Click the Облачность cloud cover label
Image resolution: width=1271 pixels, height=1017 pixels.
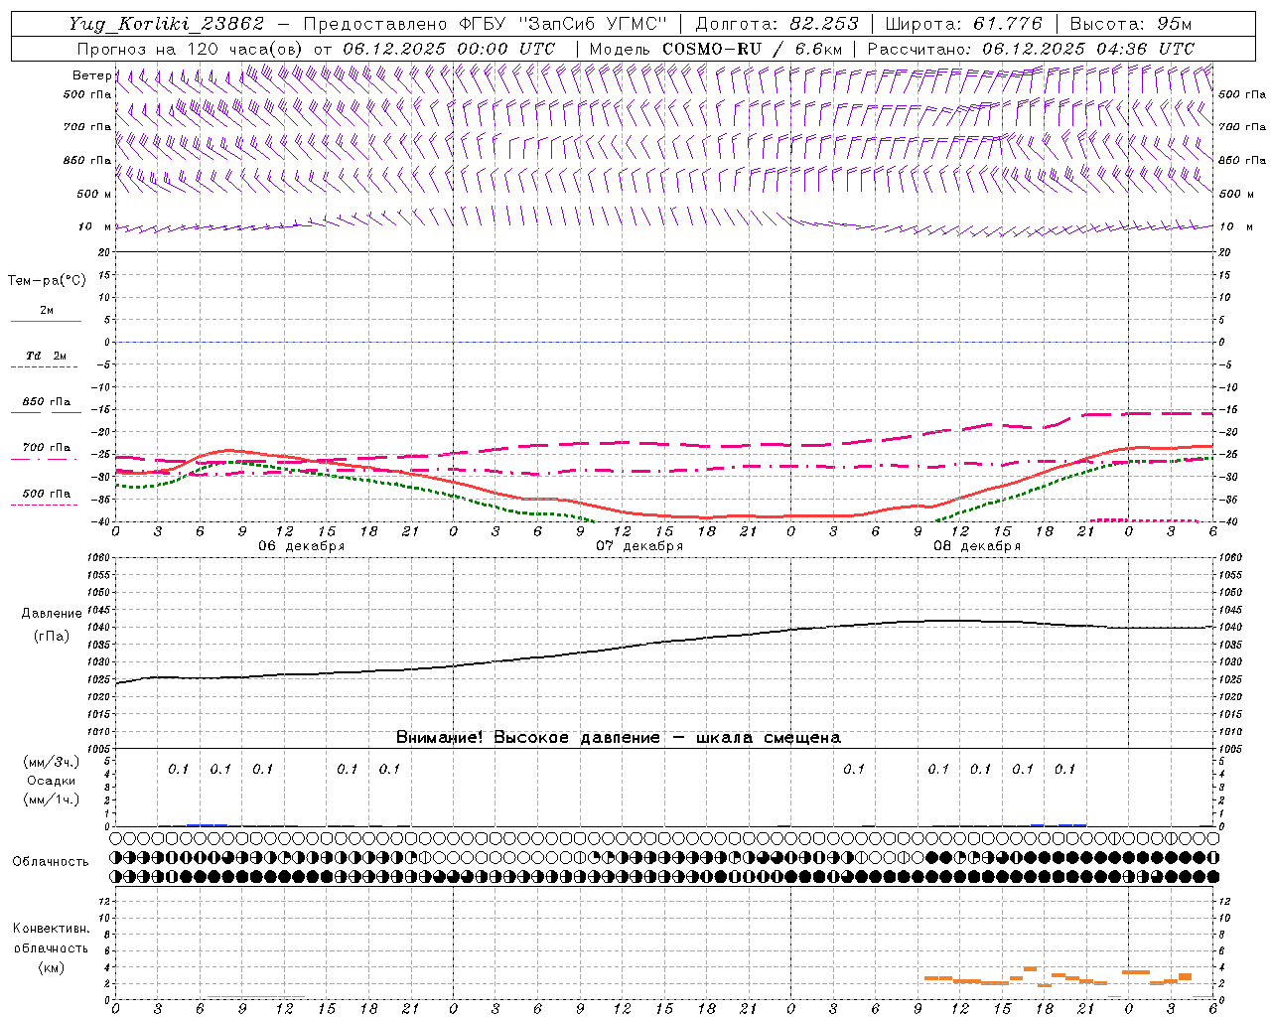[51, 861]
